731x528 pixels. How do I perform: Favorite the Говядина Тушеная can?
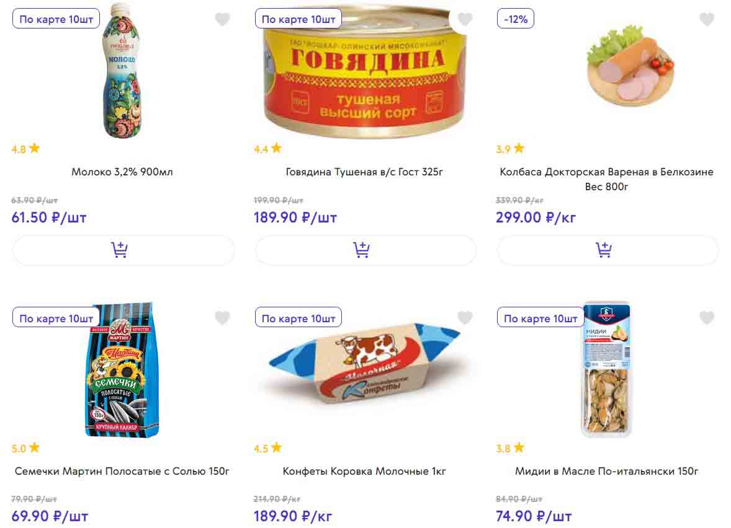pyautogui.click(x=465, y=20)
